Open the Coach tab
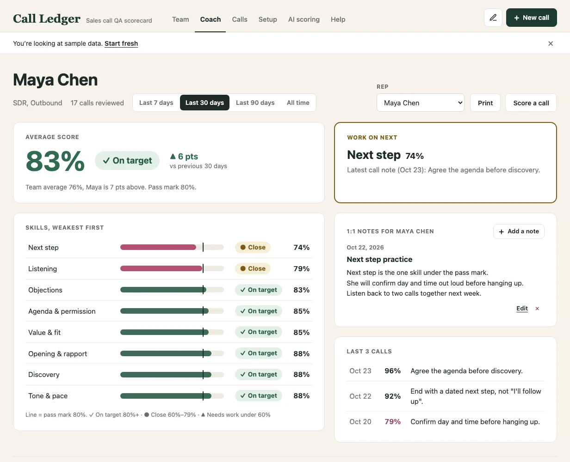The width and height of the screenshot is (570, 462). pos(211,19)
